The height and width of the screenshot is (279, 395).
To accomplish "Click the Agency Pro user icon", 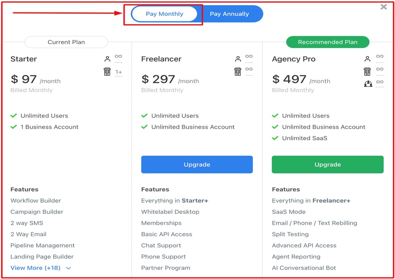I will click(x=368, y=59).
